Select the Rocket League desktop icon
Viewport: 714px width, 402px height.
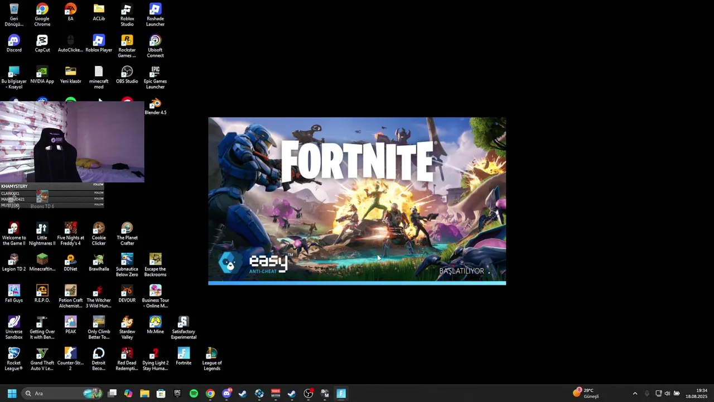(x=14, y=359)
